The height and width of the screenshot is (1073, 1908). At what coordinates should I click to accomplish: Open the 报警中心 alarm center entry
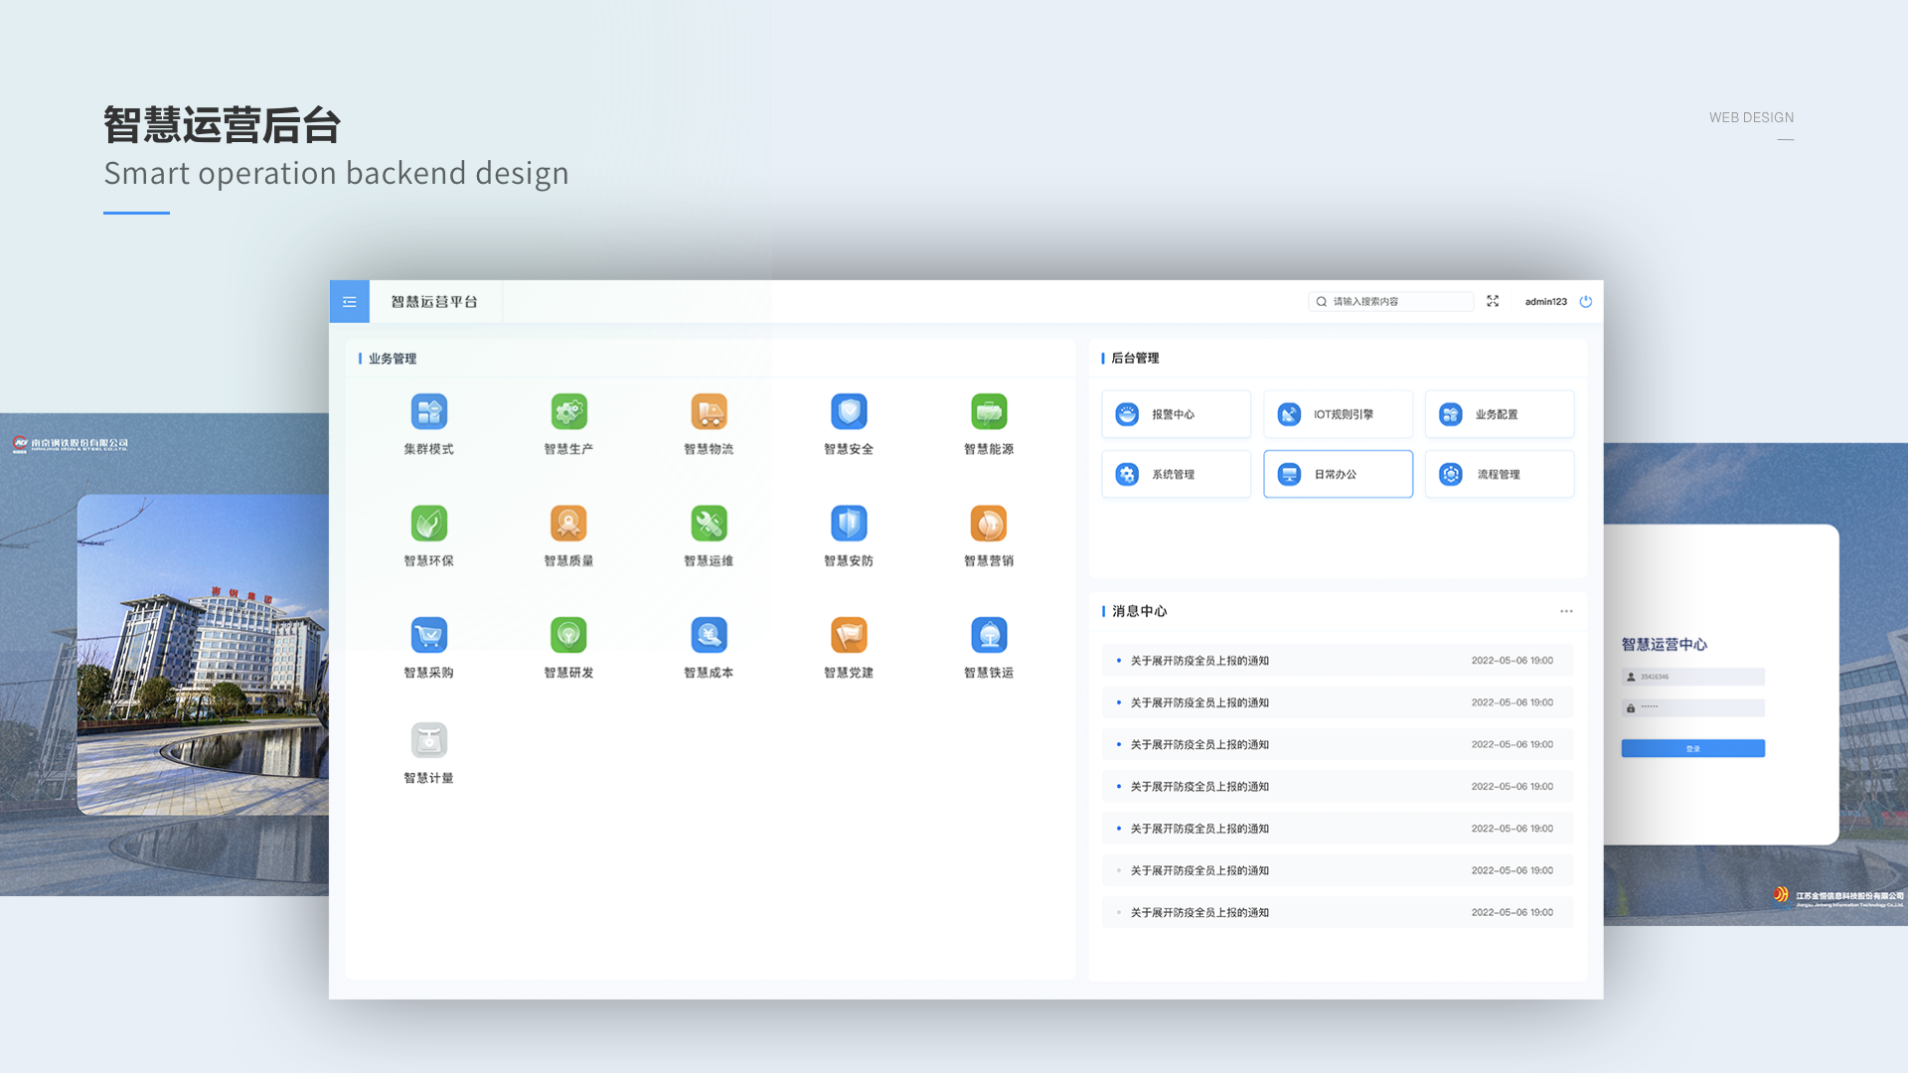tap(1176, 414)
